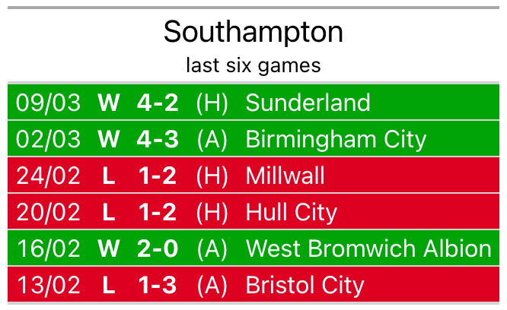Image resolution: width=507 pixels, height=310 pixels.
Task: Click the 13/02 match date
Action: [48, 285]
